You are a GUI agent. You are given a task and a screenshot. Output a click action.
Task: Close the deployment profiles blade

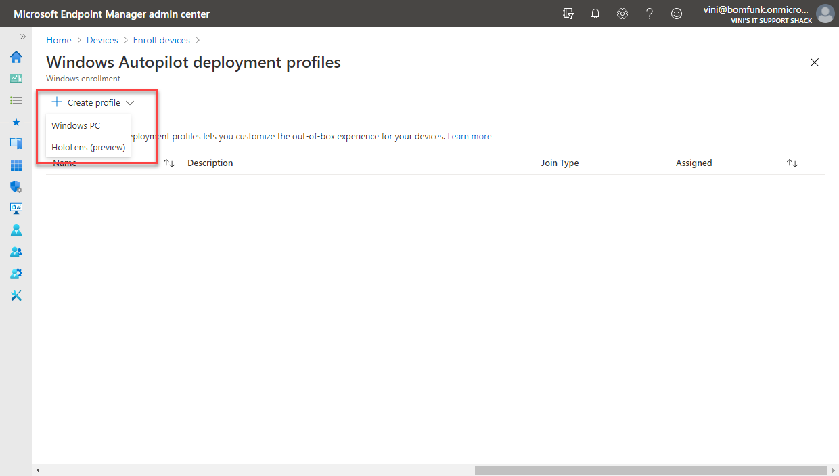(x=815, y=62)
